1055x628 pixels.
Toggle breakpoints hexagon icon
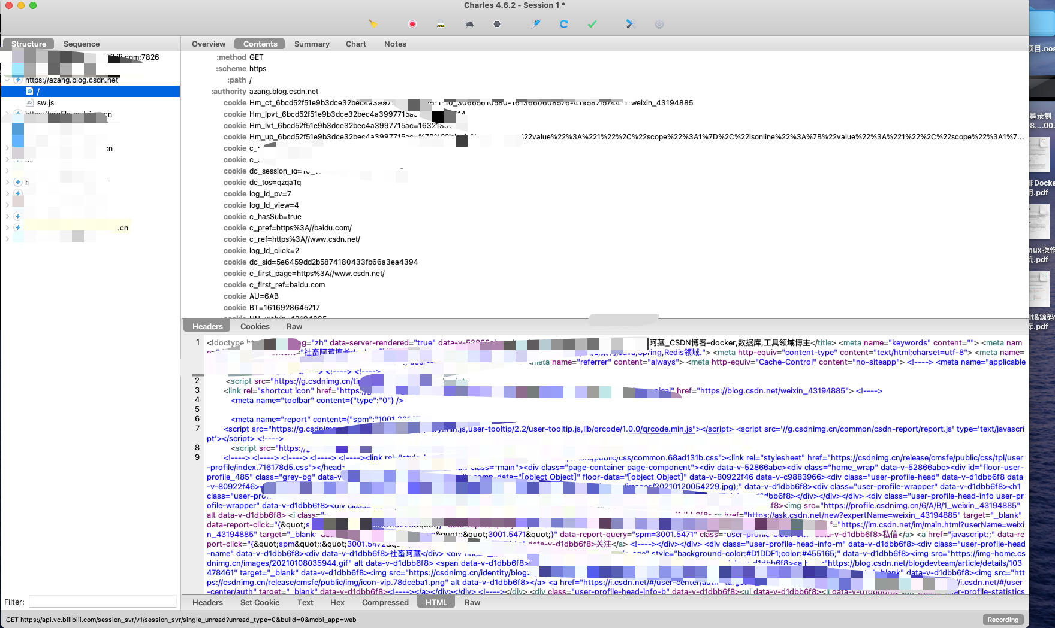coord(497,24)
